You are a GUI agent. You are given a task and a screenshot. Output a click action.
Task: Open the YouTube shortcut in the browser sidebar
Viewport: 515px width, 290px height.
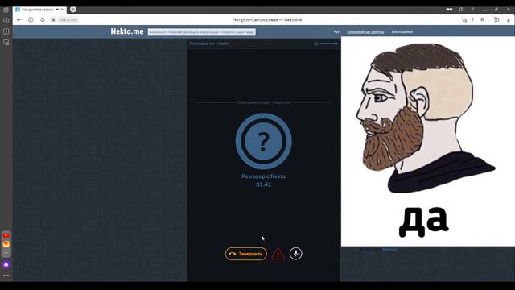[x=6, y=235]
